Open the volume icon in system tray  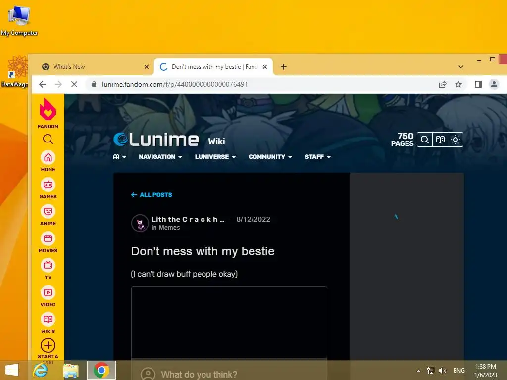(x=442, y=370)
